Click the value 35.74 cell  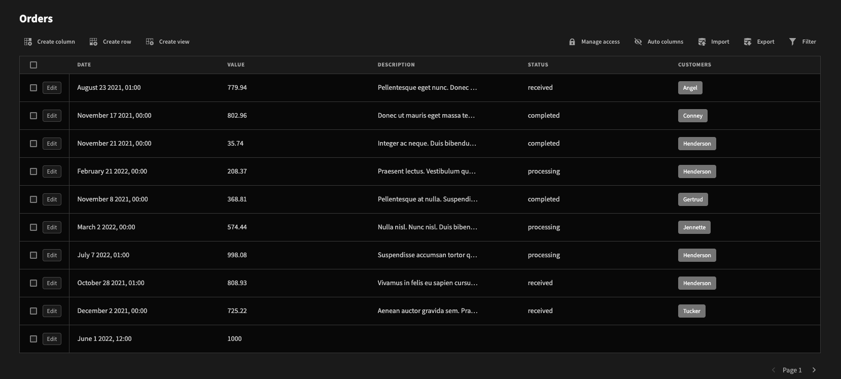[x=235, y=143]
